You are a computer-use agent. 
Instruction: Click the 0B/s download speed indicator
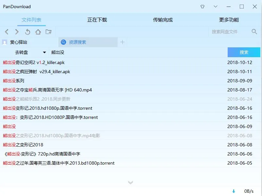point(249,191)
